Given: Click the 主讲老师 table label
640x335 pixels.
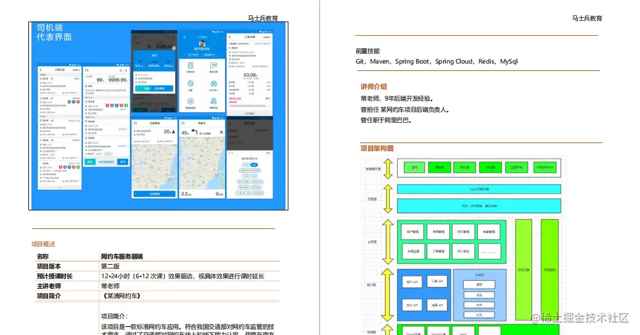Looking at the screenshot, I should (49, 286).
